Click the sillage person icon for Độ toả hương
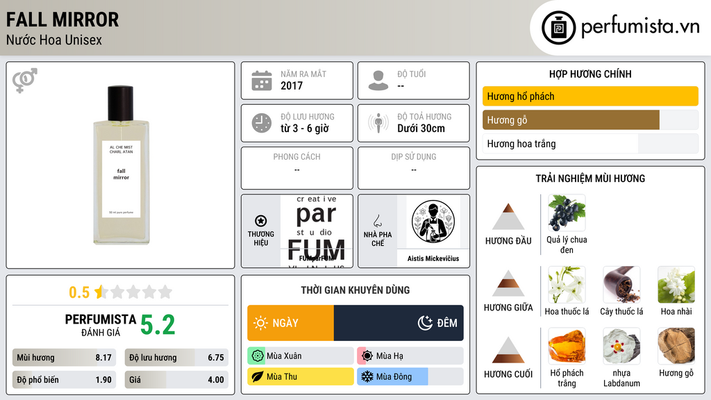The height and width of the screenshot is (400, 711). pyautogui.click(x=378, y=123)
